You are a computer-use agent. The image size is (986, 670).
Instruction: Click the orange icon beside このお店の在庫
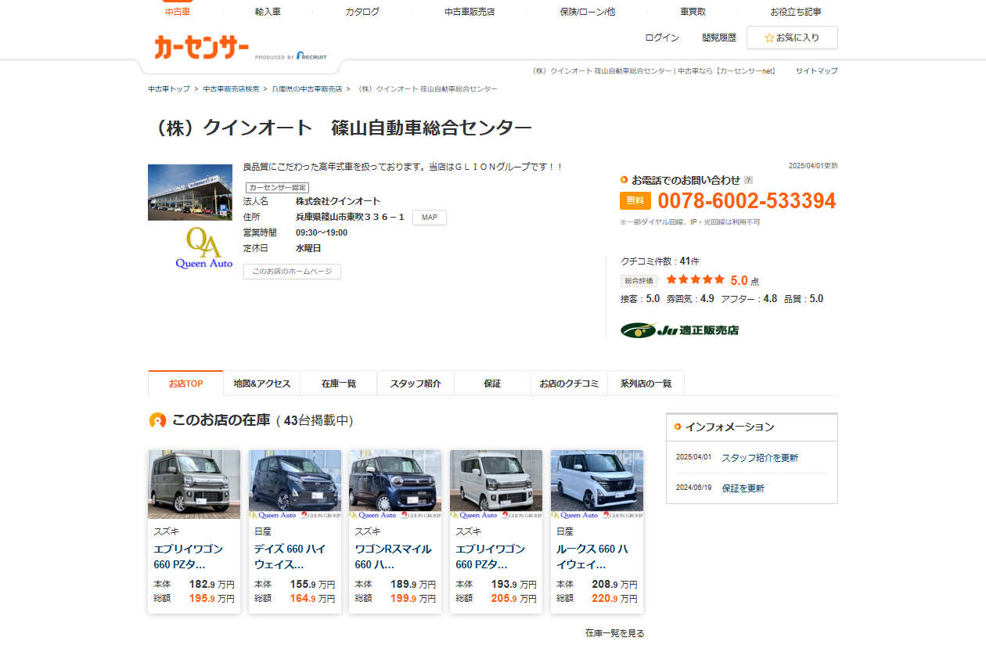point(157,420)
